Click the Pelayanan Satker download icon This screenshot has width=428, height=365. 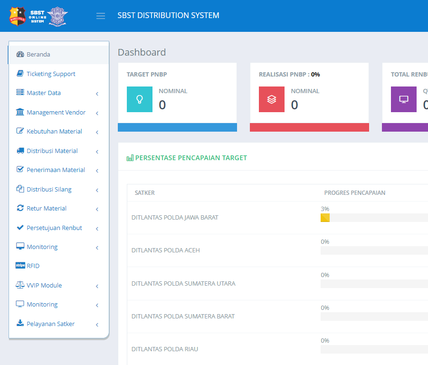[20, 323]
